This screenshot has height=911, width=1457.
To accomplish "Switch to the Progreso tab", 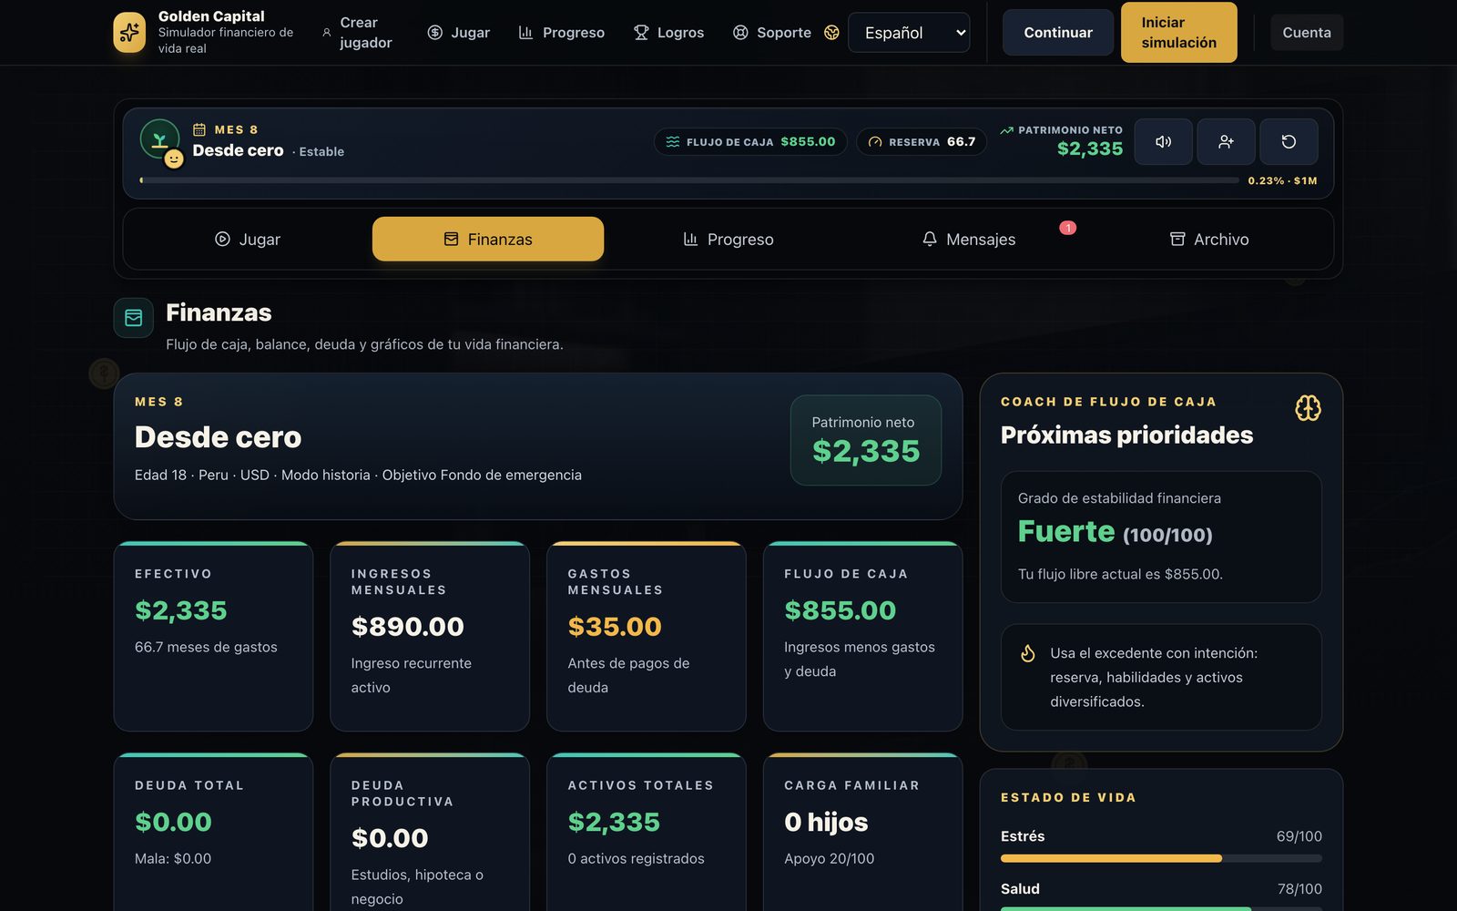I will [x=728, y=240].
